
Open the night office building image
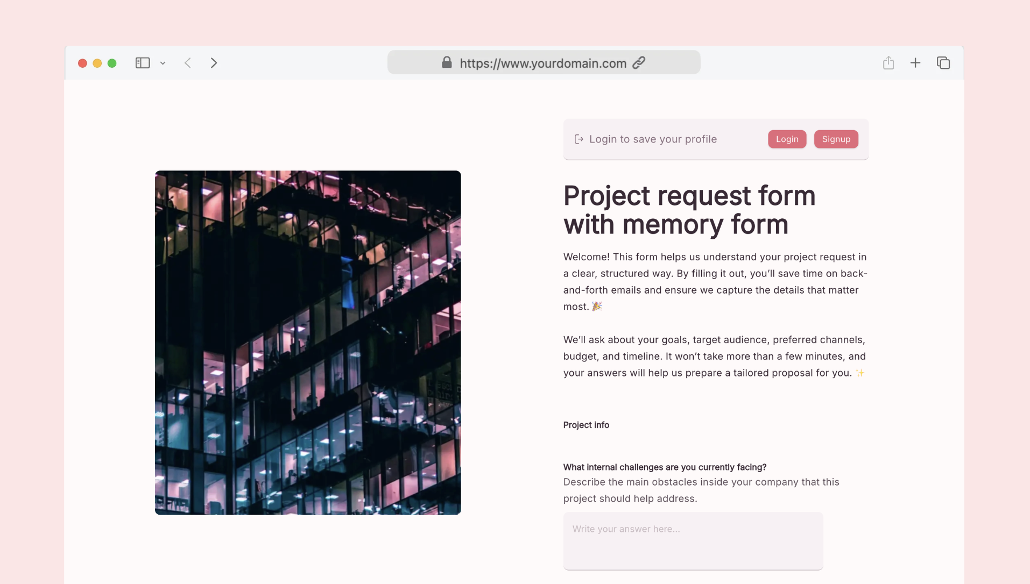(x=308, y=343)
